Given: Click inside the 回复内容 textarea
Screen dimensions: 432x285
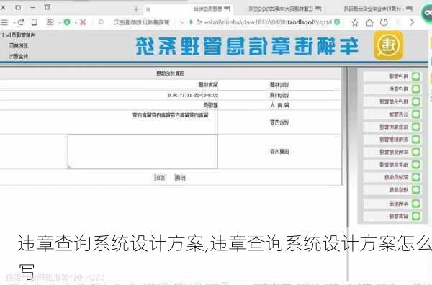Looking at the screenshot, I should 143,151.
